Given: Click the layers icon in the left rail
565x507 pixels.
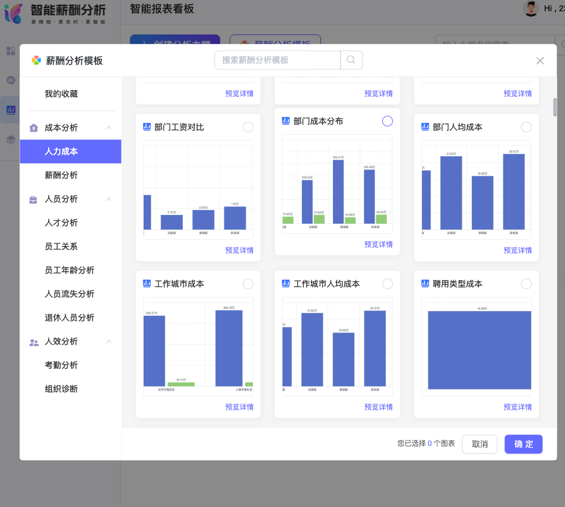Looking at the screenshot, I should [11, 140].
